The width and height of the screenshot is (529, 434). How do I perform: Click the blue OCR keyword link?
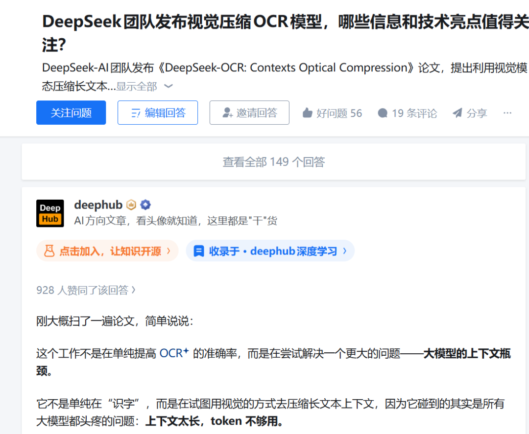click(174, 353)
